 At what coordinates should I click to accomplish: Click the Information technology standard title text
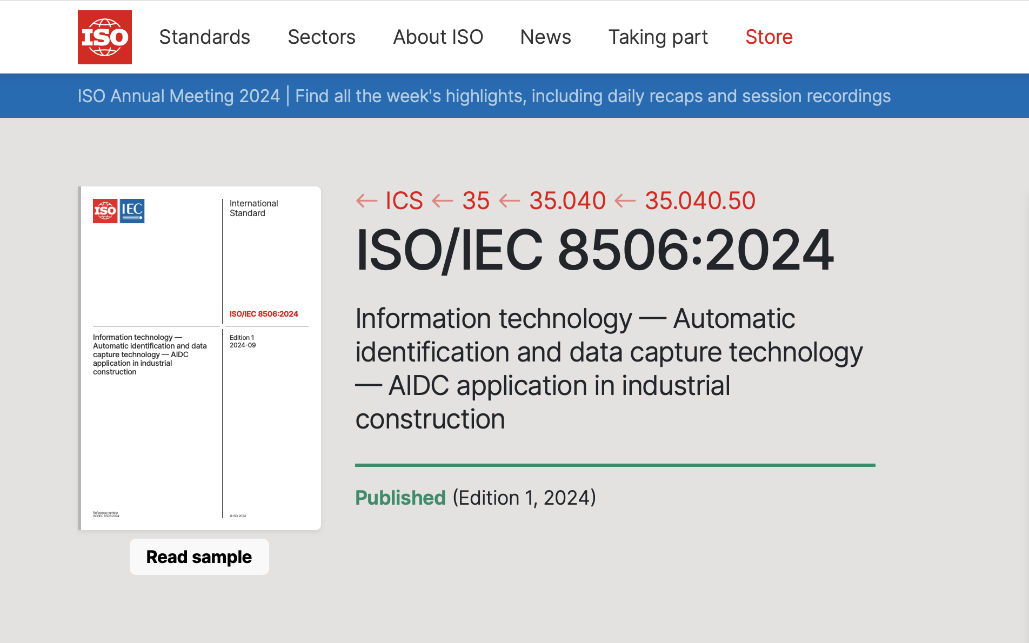[x=609, y=369]
